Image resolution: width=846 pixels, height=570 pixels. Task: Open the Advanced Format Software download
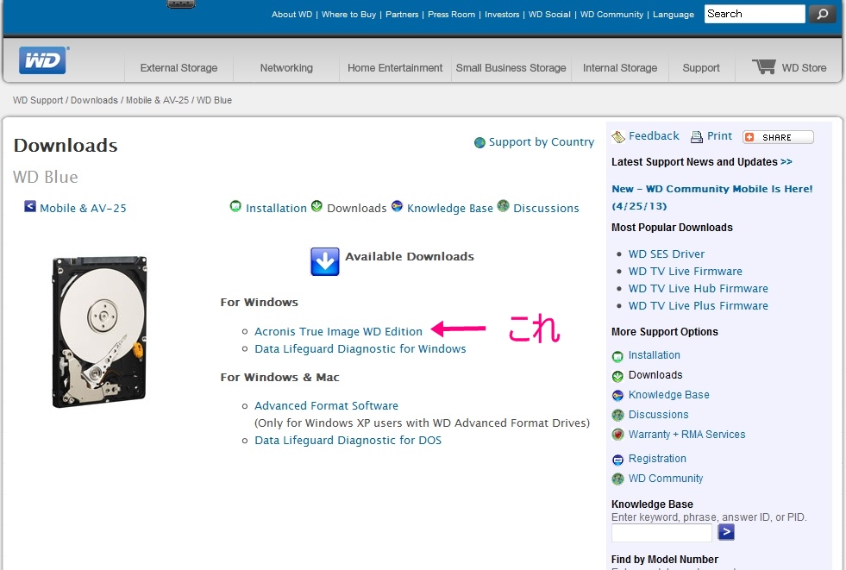point(327,405)
